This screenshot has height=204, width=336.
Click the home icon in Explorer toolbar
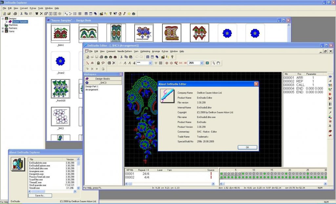(120, 14)
